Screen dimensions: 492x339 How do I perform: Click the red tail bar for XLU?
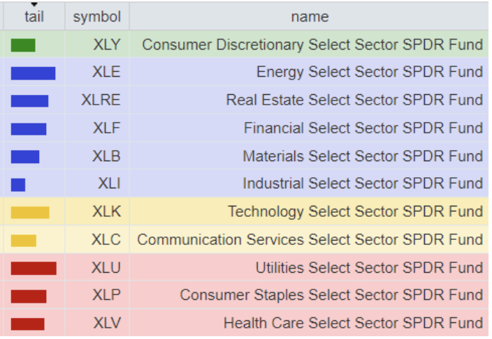[x=34, y=269]
